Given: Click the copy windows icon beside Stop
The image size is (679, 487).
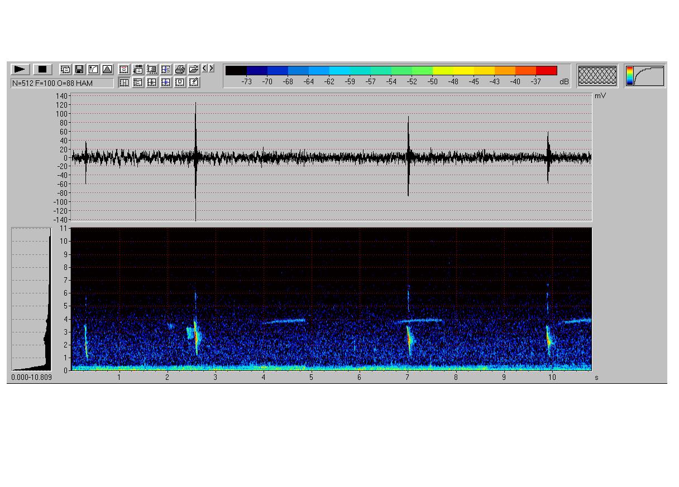Looking at the screenshot, I should point(65,69).
